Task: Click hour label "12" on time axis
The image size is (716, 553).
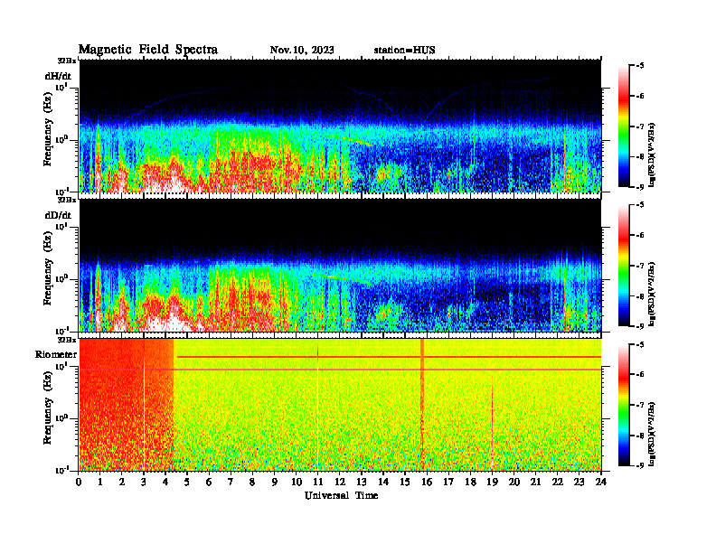Action: pyautogui.click(x=340, y=482)
